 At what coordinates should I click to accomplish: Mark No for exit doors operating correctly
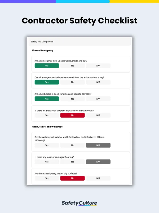[72, 99]
